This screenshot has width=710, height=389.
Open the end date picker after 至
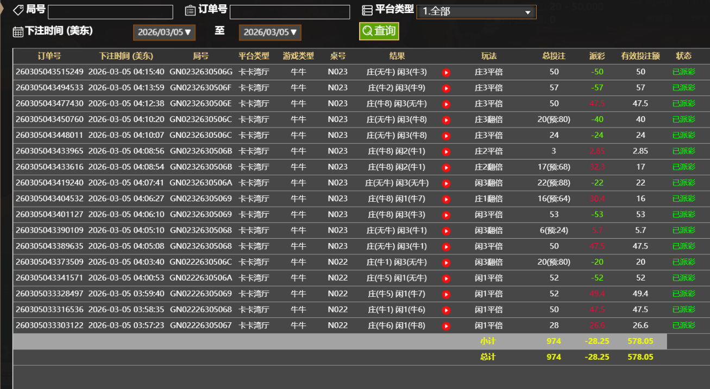coord(270,33)
